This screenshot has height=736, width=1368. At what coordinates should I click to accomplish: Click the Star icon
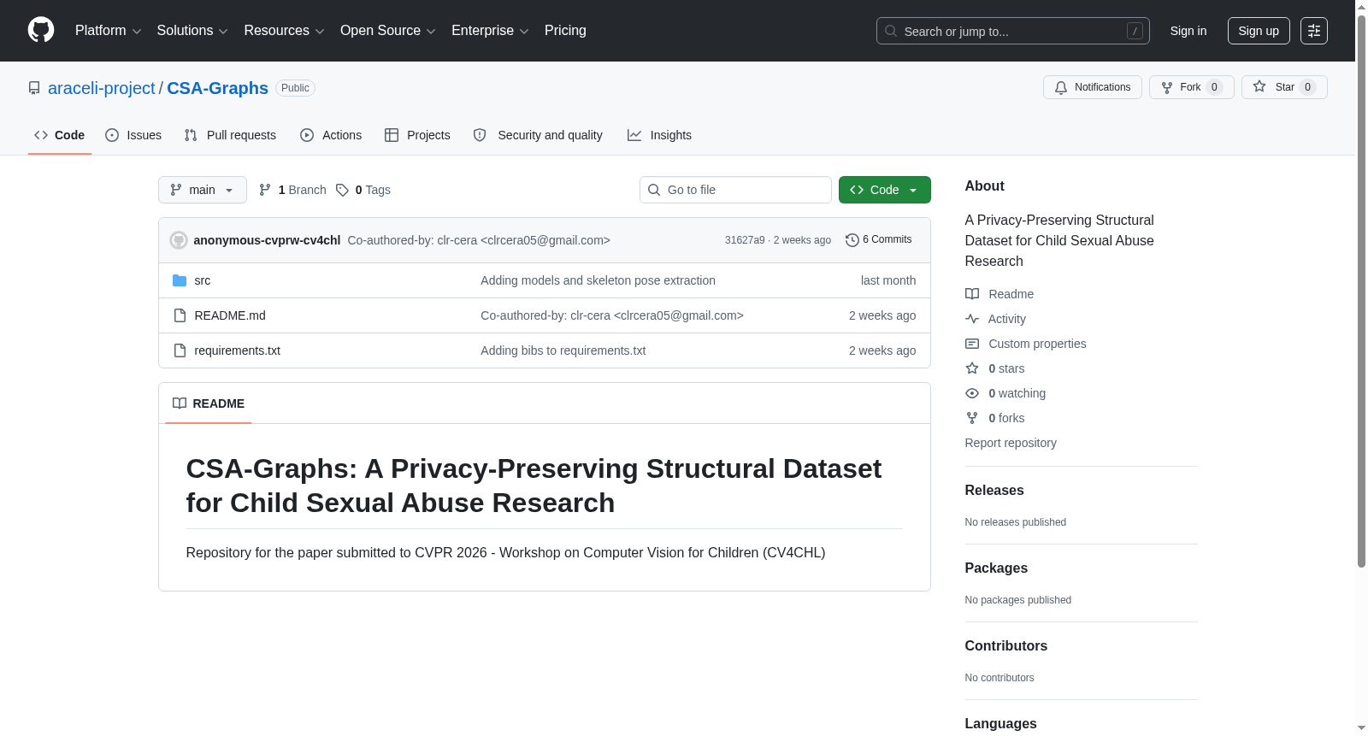coord(1259,86)
